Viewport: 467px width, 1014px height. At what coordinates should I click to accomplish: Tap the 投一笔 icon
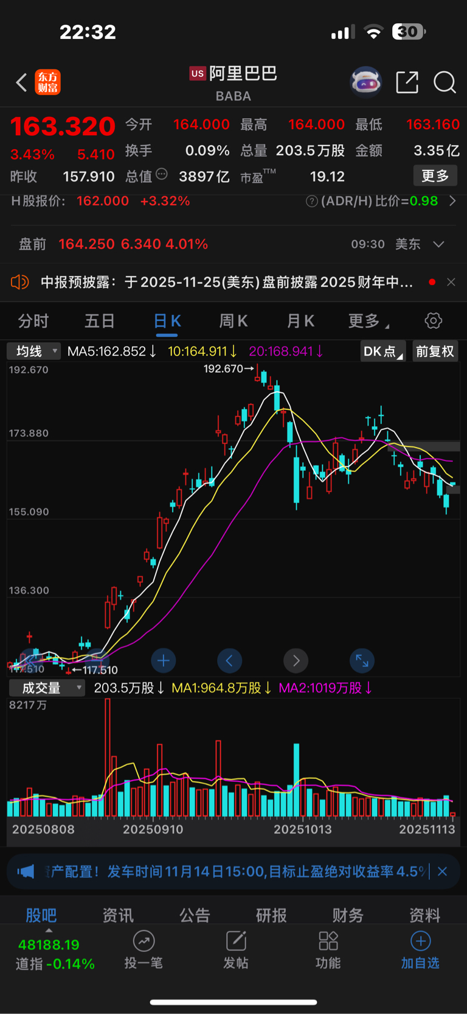[x=144, y=941]
